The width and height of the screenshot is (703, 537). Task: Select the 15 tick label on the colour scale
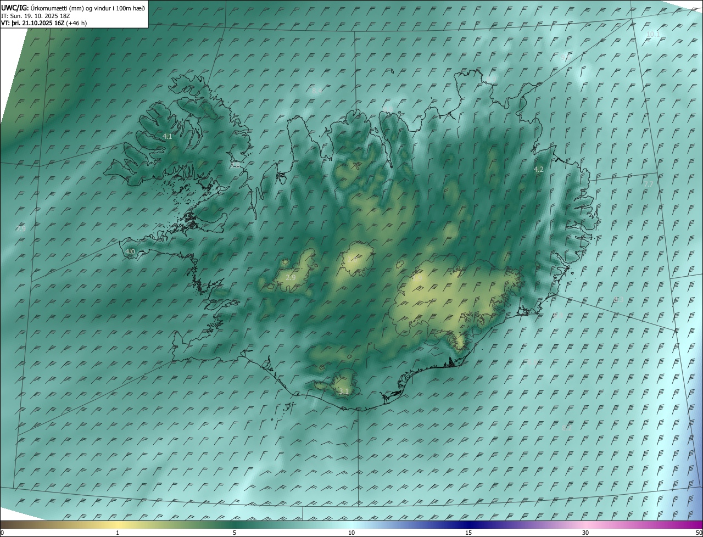[468, 533]
